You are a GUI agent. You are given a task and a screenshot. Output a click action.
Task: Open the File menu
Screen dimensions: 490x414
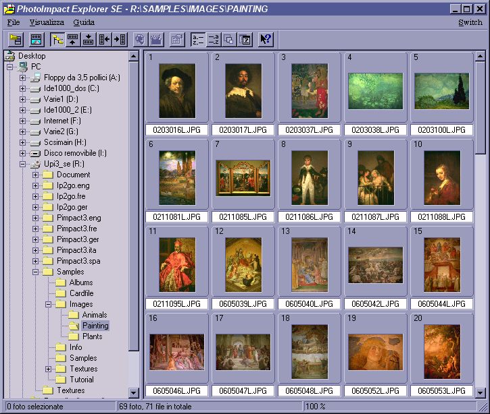click(x=14, y=22)
